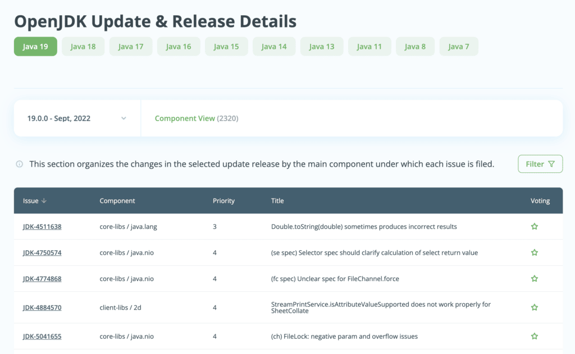Viewport: 575px width, 354px height.
Task: Vote star for JDK-4750574 row
Action: click(535, 252)
